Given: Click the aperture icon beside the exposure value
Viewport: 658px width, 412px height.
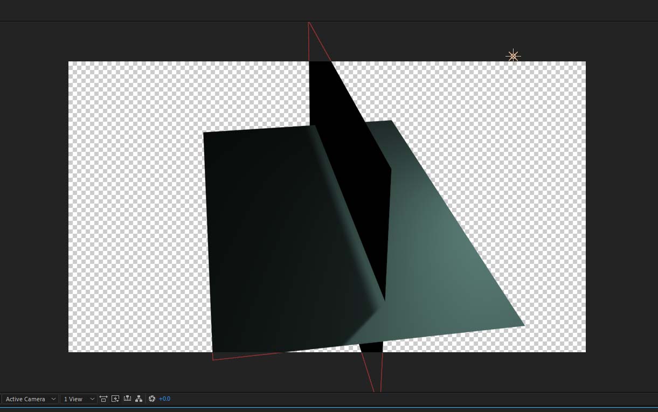Looking at the screenshot, I should tap(151, 399).
